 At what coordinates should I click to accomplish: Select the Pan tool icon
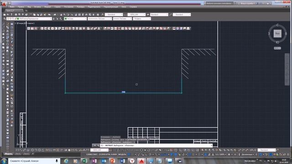click(61, 15)
